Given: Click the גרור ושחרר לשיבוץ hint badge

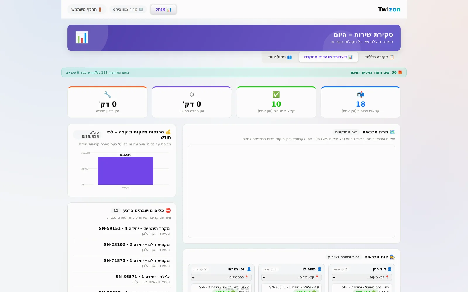Looking at the screenshot, I should pyautogui.click(x=344, y=257).
